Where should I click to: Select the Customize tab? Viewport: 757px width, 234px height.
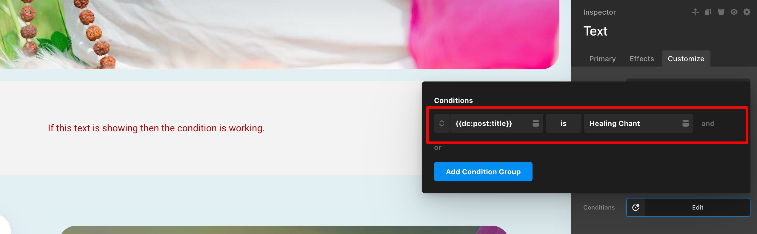coord(686,59)
